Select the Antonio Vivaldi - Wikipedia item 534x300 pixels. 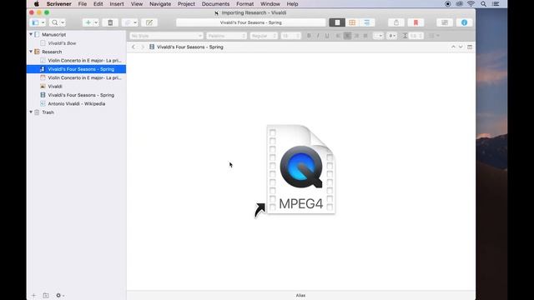(x=76, y=103)
